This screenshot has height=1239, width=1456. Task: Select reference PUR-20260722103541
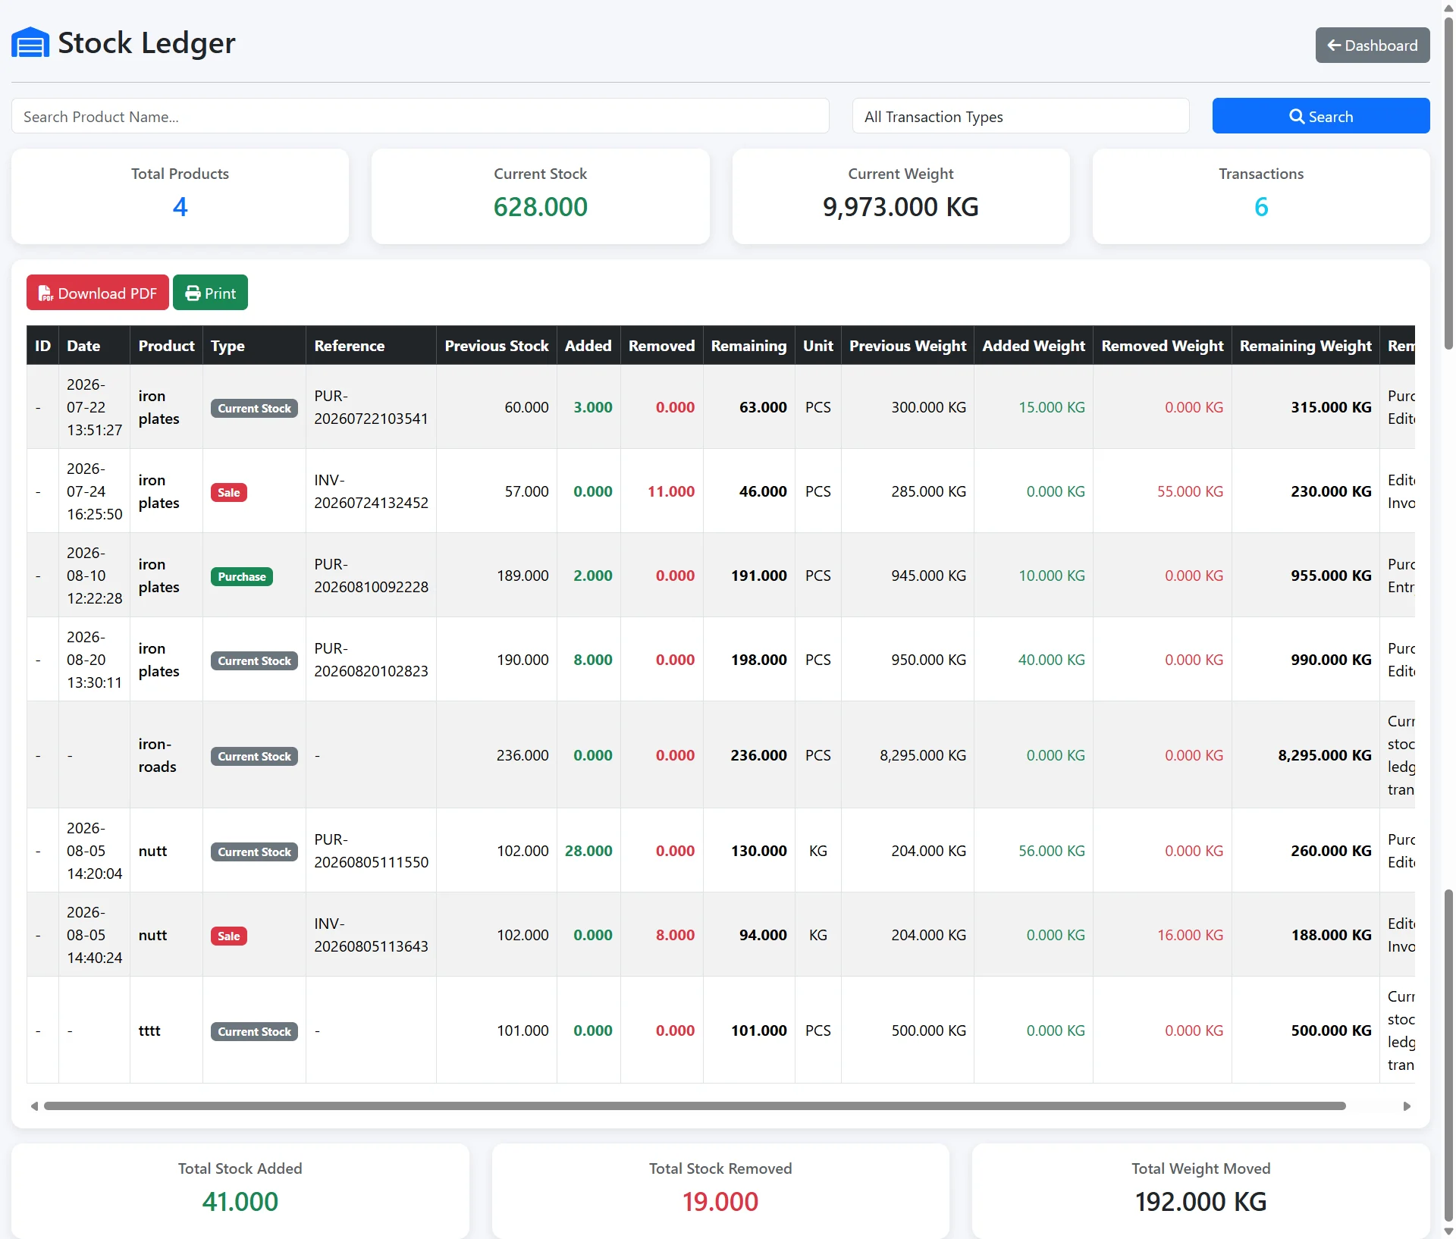tap(371, 407)
